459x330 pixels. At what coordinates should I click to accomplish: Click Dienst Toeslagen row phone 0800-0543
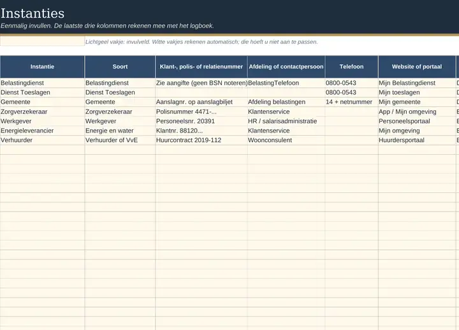click(351, 92)
